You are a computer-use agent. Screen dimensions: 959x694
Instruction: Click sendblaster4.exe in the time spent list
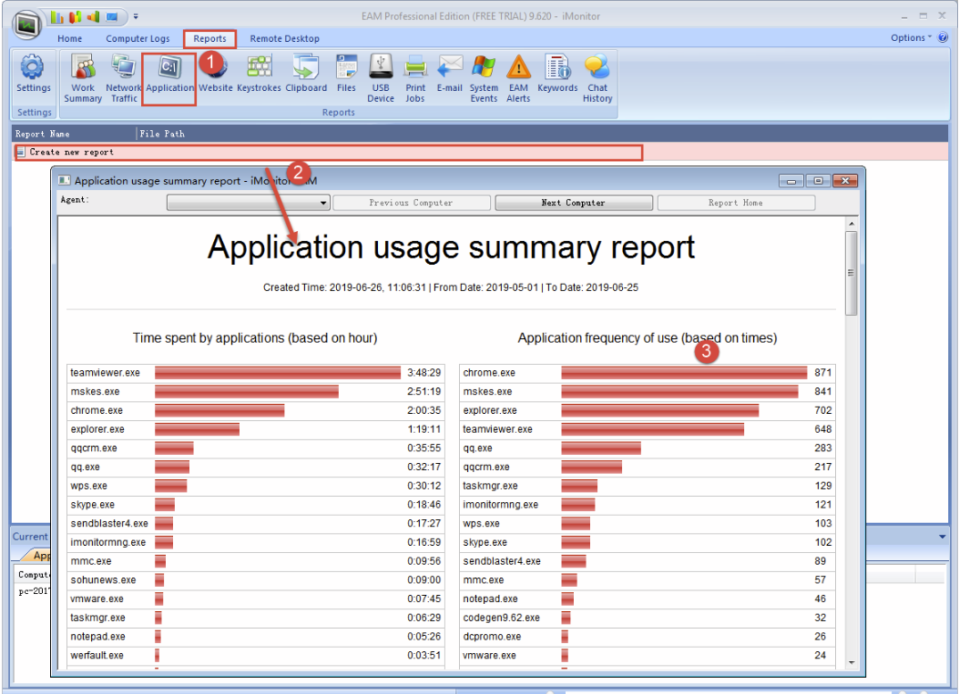pyautogui.click(x=109, y=524)
